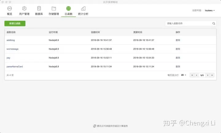Open the 统计分析 statistics chart icon
The height and width of the screenshot is (133, 221).
[x=83, y=9]
